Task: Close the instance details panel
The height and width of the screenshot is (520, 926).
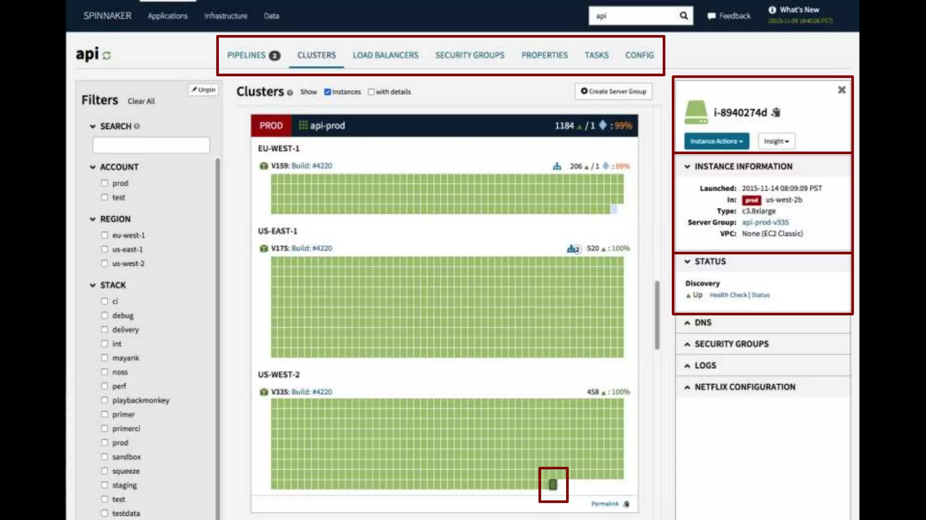Action: (x=841, y=90)
